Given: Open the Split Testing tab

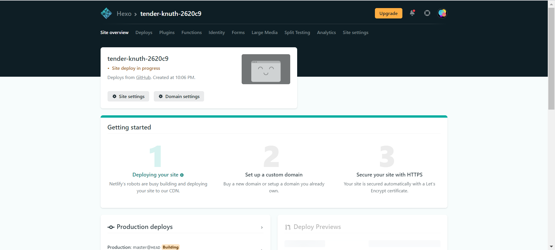Looking at the screenshot, I should coord(297,33).
